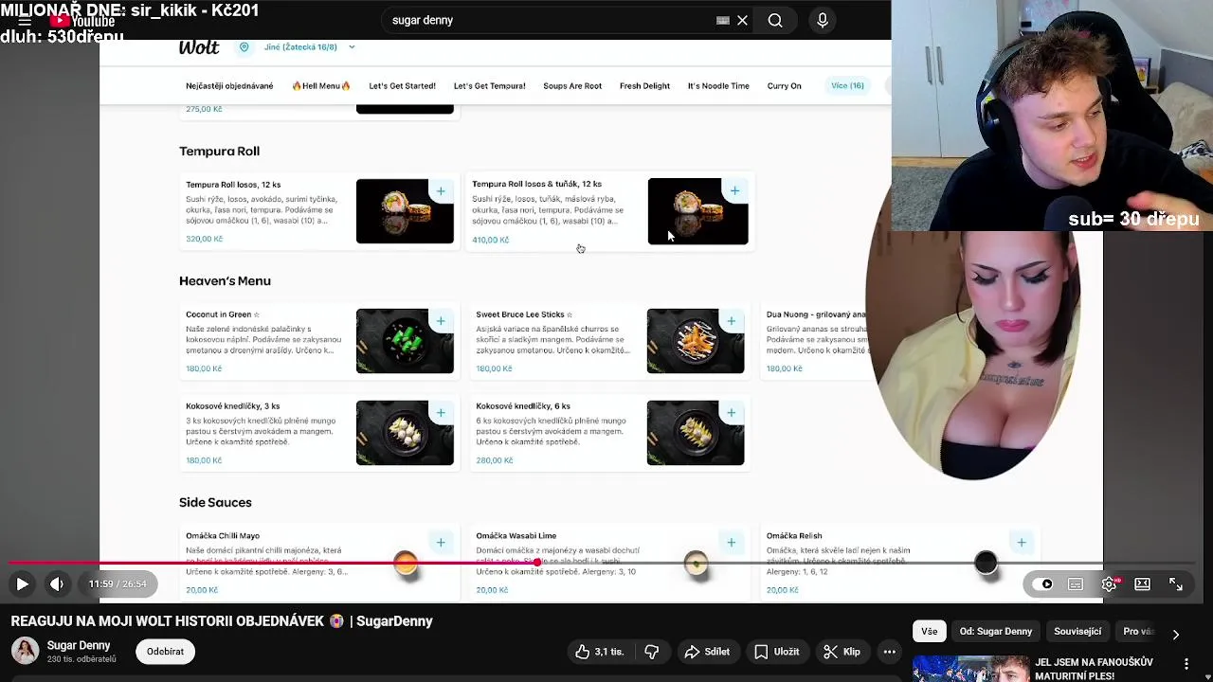Screen dimensions: 1213x682
Task: Add Omáčka Chilli Mayo to cart
Action: 441,543
